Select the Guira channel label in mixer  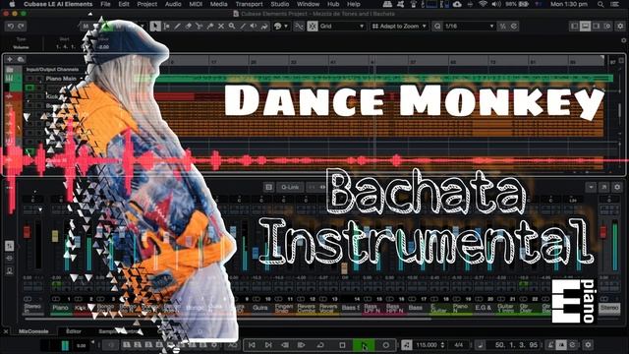[259, 308]
